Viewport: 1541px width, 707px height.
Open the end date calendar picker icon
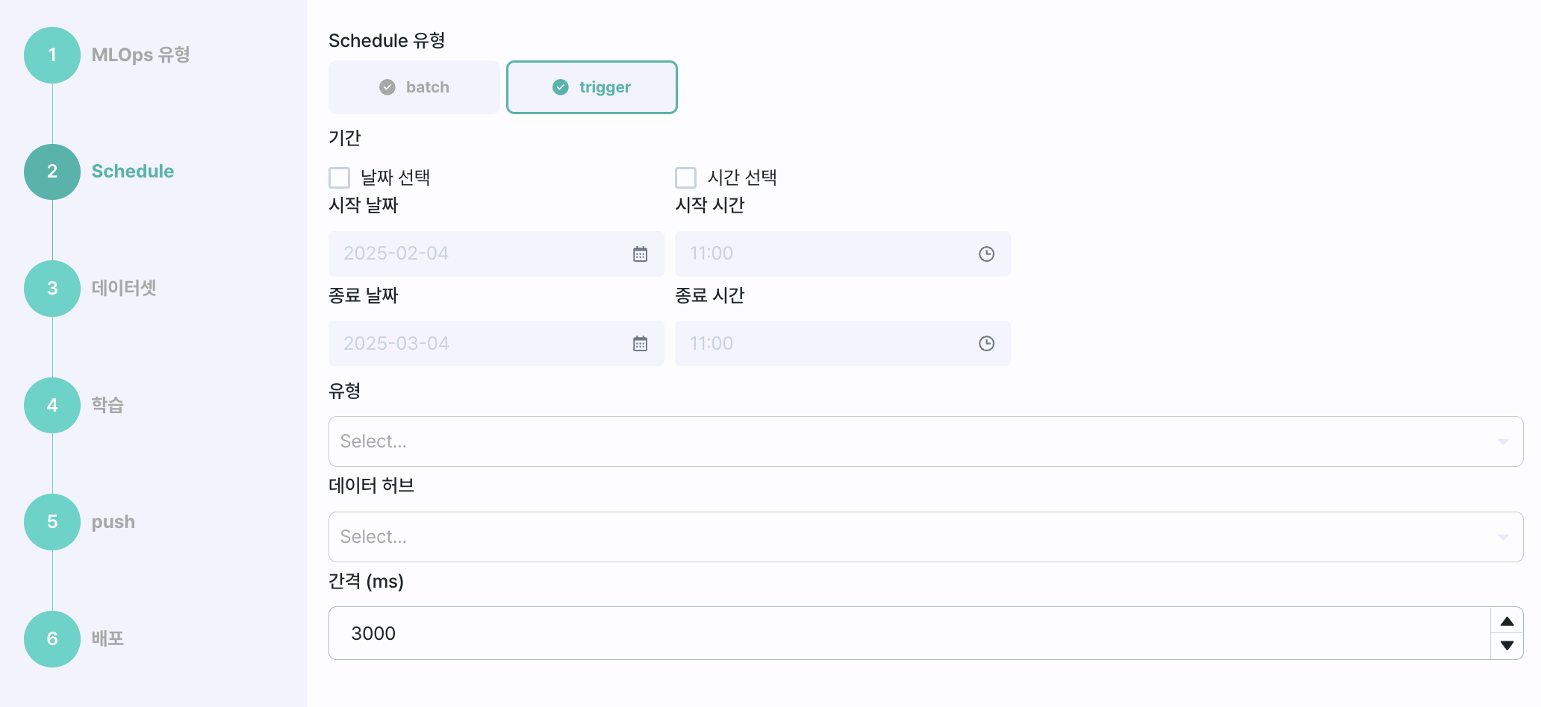point(640,344)
